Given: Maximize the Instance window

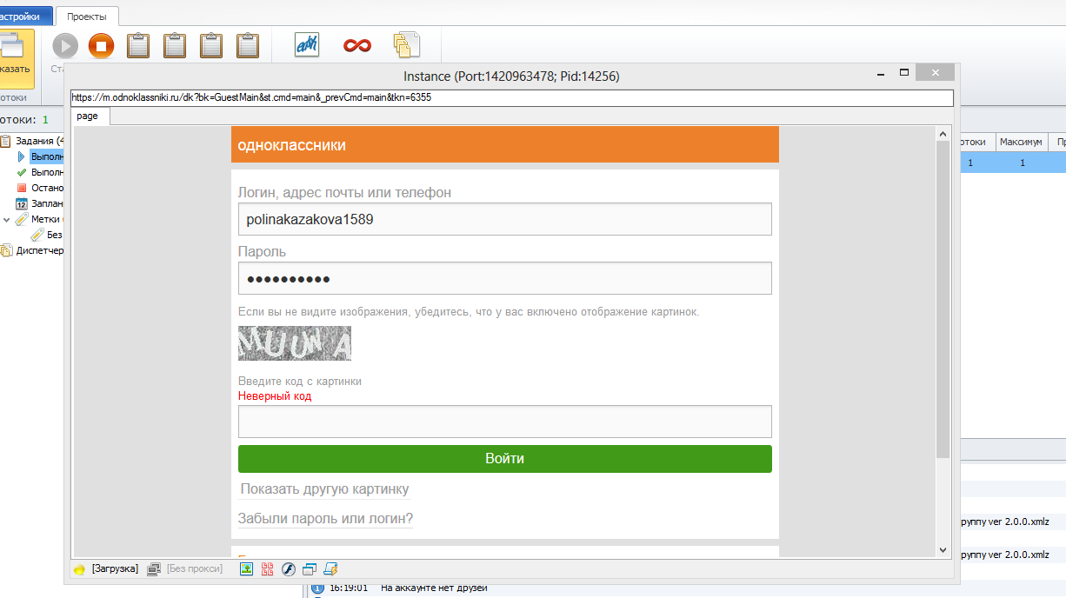Looking at the screenshot, I should pos(904,73).
